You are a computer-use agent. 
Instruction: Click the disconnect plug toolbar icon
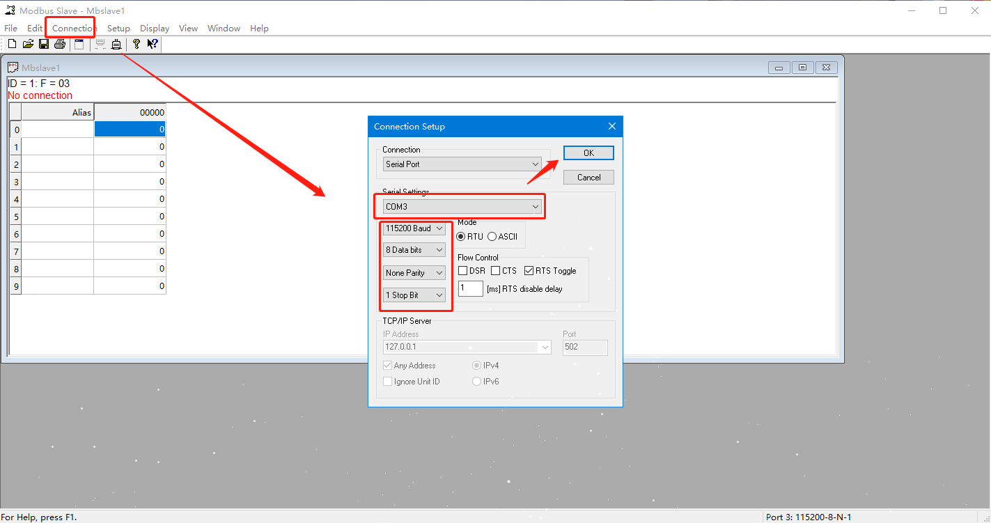click(x=116, y=45)
